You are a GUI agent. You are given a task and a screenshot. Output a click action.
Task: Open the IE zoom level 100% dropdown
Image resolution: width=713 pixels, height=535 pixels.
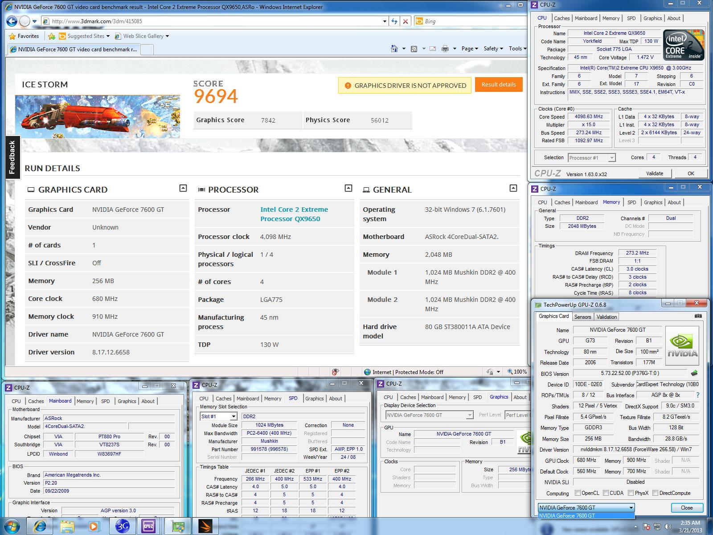(x=517, y=372)
